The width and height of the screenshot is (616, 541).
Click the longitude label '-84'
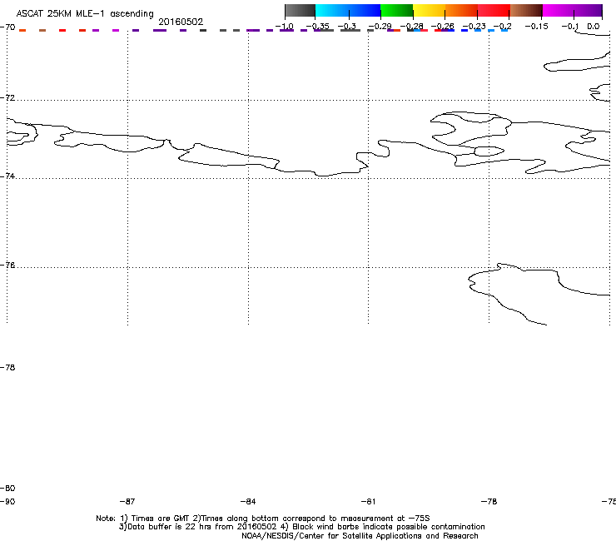click(248, 501)
